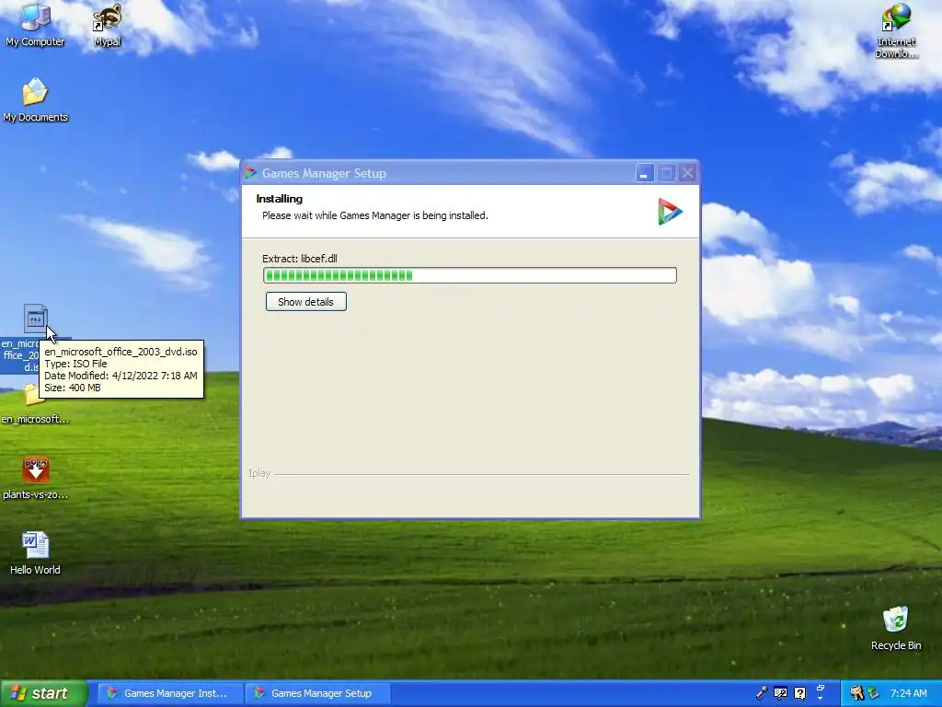Open the language bar options dropdown arrow

click(821, 700)
